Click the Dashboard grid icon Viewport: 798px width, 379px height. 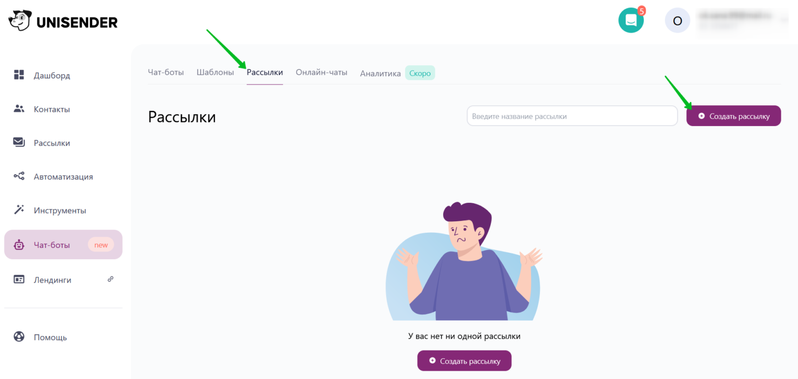[19, 75]
